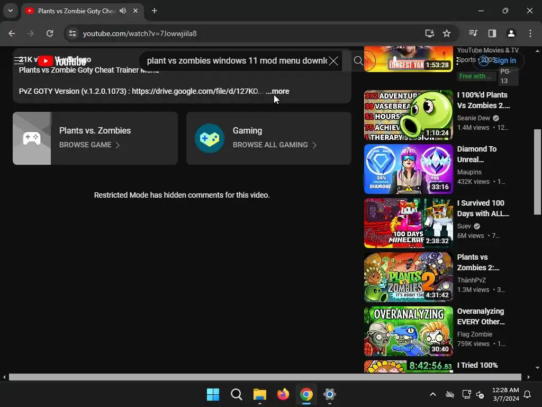Viewport: 542px width, 407px height.
Task: Click the vertical page scrollbar thumb
Action: [x=537, y=172]
